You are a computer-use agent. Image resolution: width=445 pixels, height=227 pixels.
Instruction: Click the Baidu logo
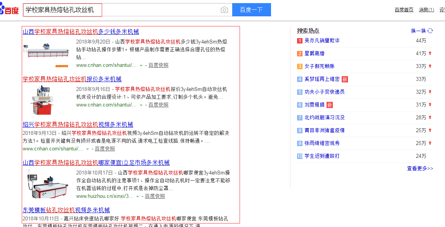point(9,10)
